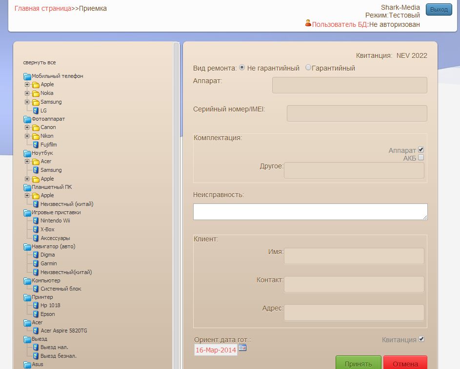Click the device tree panel scrollbar
460x369 pixels.
pos(176,205)
